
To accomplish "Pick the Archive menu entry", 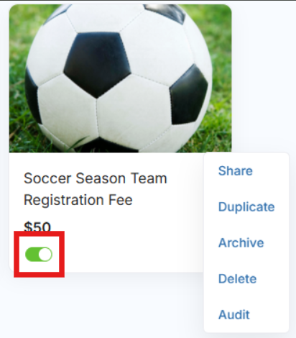I will click(x=241, y=243).
